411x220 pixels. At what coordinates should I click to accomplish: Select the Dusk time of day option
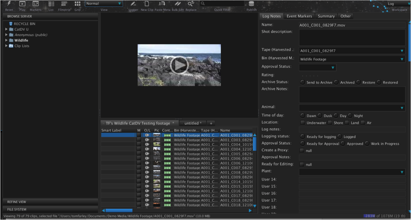point(320,116)
